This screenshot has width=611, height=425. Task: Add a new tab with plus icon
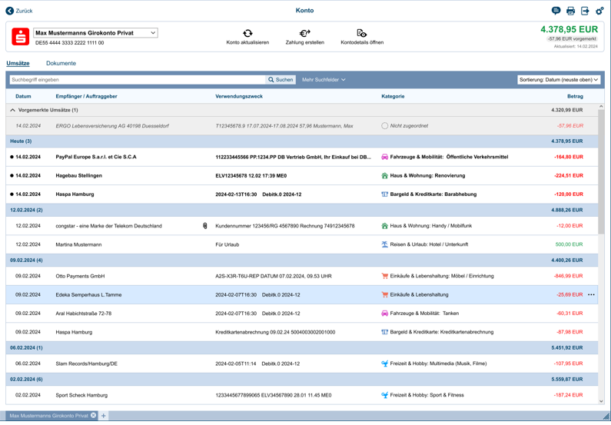(x=104, y=416)
